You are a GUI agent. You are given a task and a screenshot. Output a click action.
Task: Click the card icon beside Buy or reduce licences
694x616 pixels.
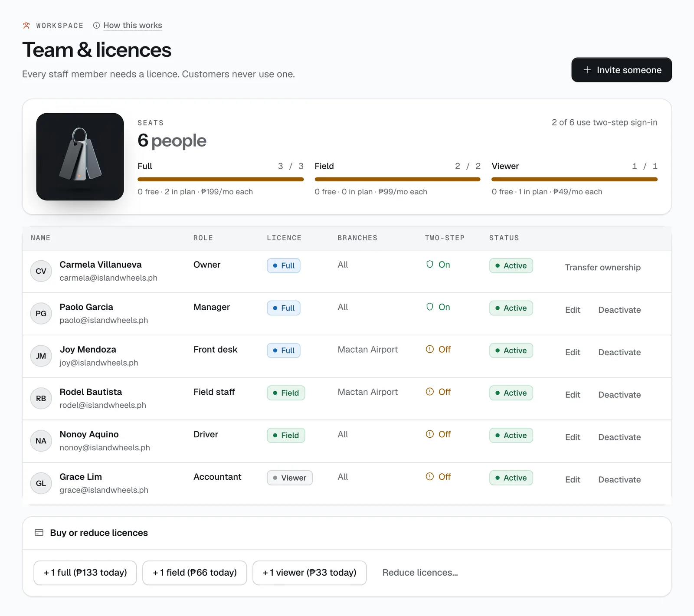(39, 533)
